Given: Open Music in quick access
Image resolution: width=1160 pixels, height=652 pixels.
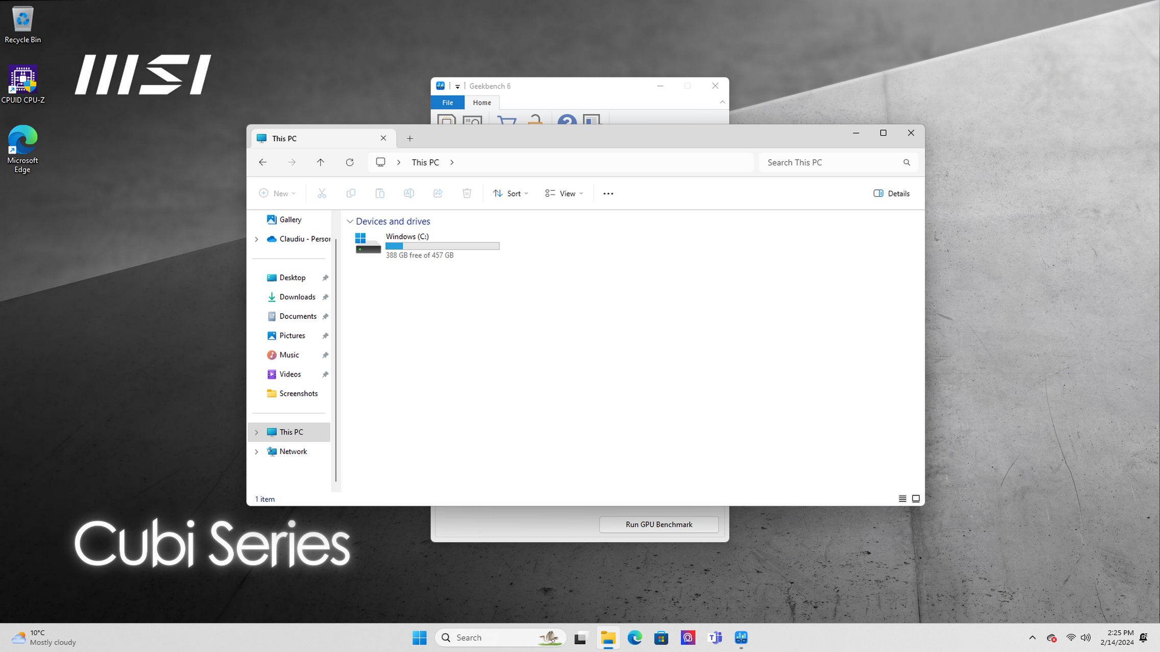Looking at the screenshot, I should click(289, 355).
